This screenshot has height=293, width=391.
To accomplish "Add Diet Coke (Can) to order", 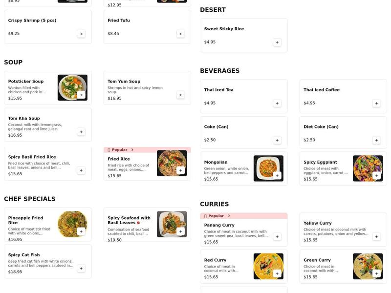I will pos(376,139).
